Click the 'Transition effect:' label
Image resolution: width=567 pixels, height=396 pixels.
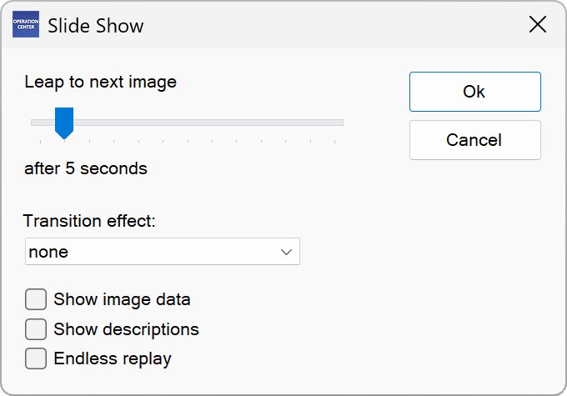tap(90, 221)
